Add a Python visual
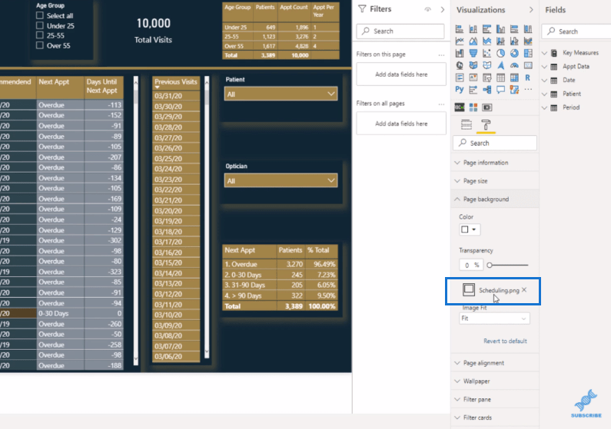The image size is (611, 429). click(x=460, y=90)
